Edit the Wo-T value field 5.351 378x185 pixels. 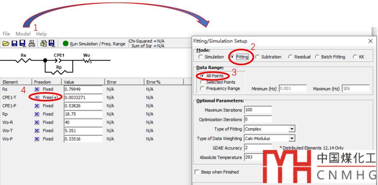[x=83, y=131]
